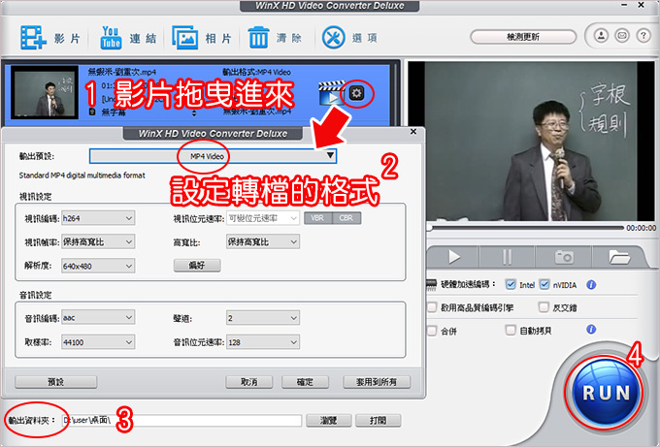
Task: Click the default (預設) button in dialog
Action: tap(56, 382)
